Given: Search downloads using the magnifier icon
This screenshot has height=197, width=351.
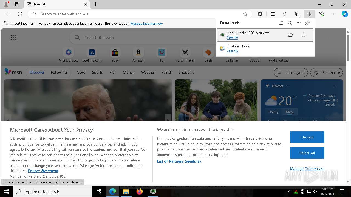Looking at the screenshot, I should click(290, 23).
